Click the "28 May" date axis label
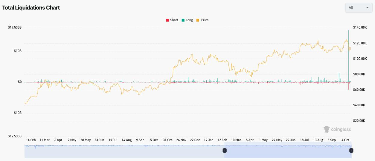 86,140
